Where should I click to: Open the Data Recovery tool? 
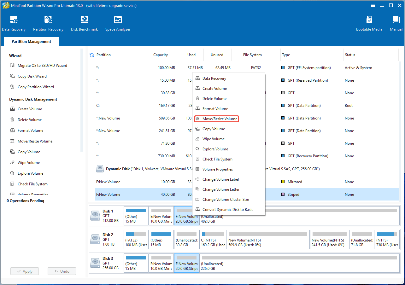14,22
